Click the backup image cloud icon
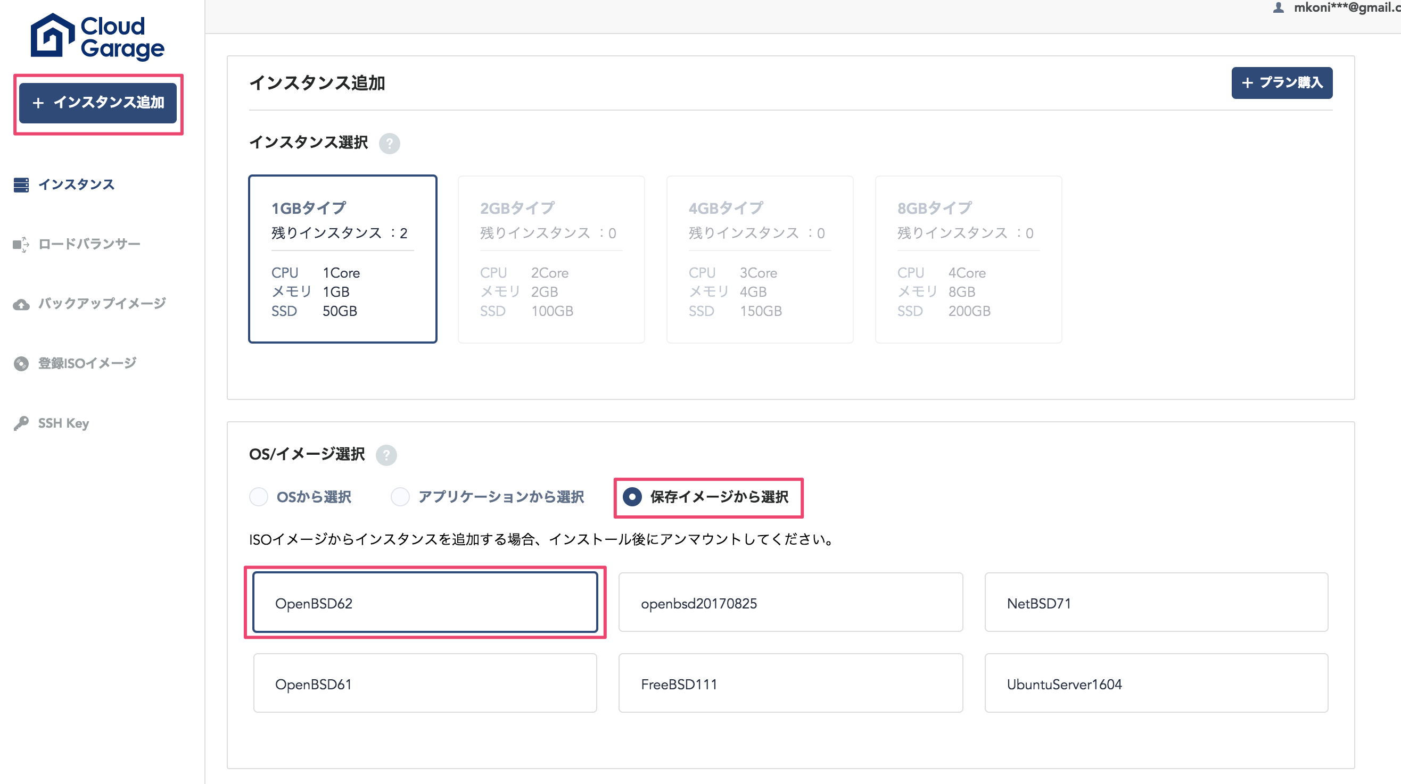Image resolution: width=1401 pixels, height=784 pixels. click(x=21, y=304)
